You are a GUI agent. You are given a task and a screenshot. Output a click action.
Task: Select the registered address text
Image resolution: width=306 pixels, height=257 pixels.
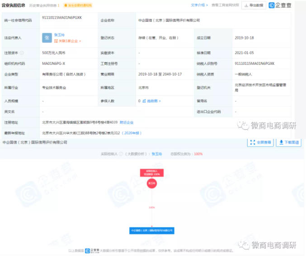click(x=80, y=123)
